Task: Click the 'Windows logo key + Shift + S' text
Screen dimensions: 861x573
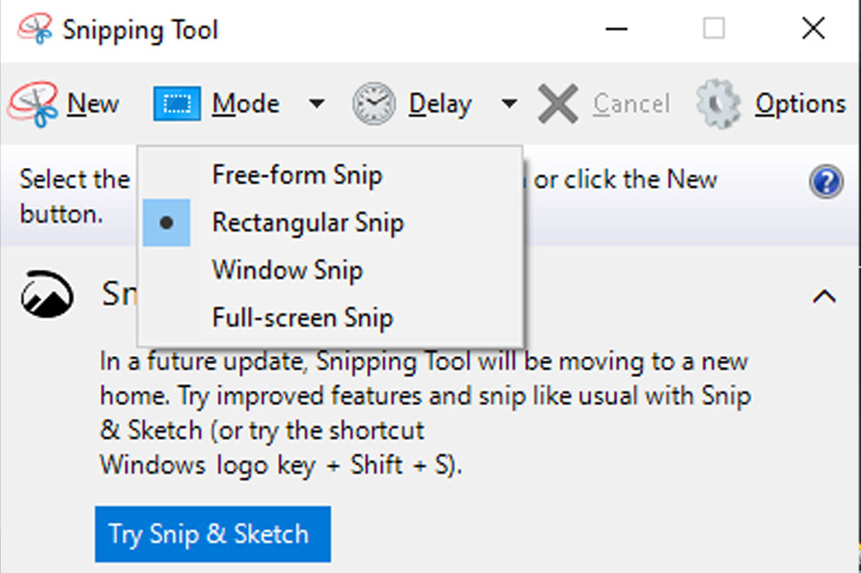Action: [x=279, y=466]
